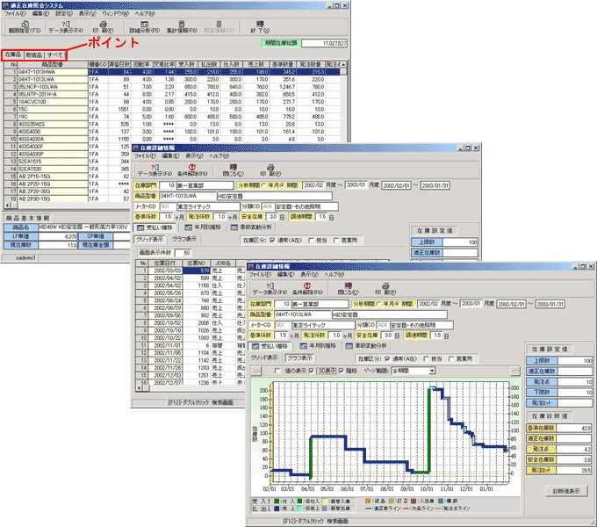Image resolution: width=597 pixels, height=527 pixels.
Task: Click start date field 2002/02/01 in front window
Action: (x=511, y=304)
